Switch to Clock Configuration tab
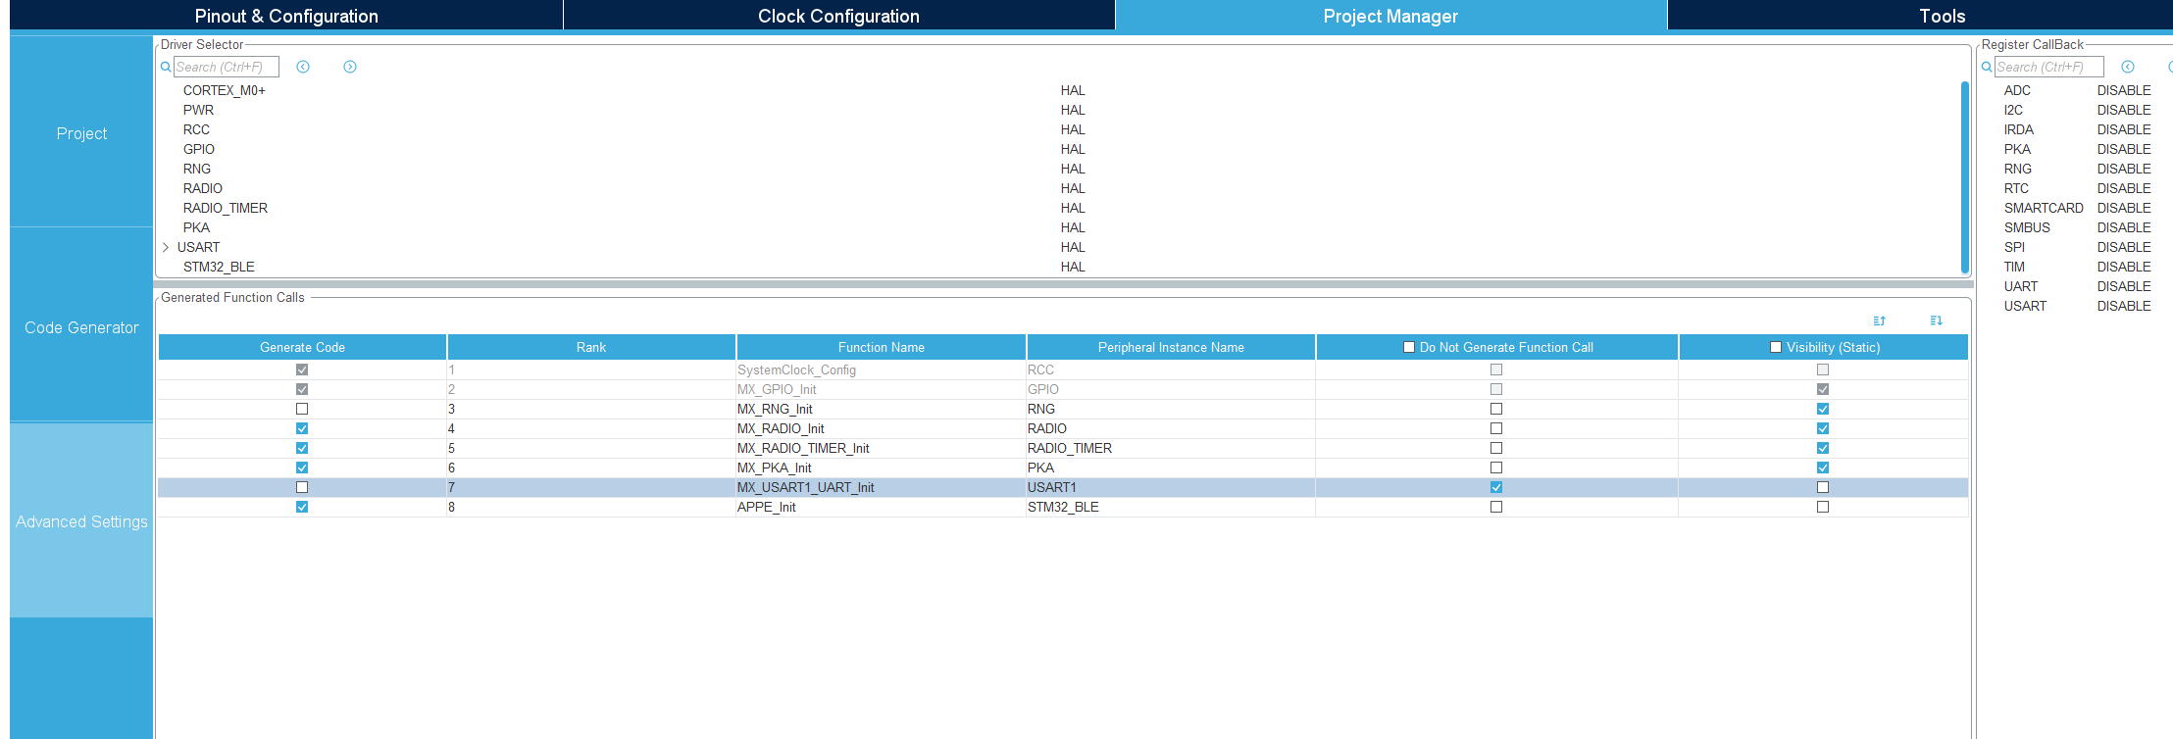 (x=838, y=16)
